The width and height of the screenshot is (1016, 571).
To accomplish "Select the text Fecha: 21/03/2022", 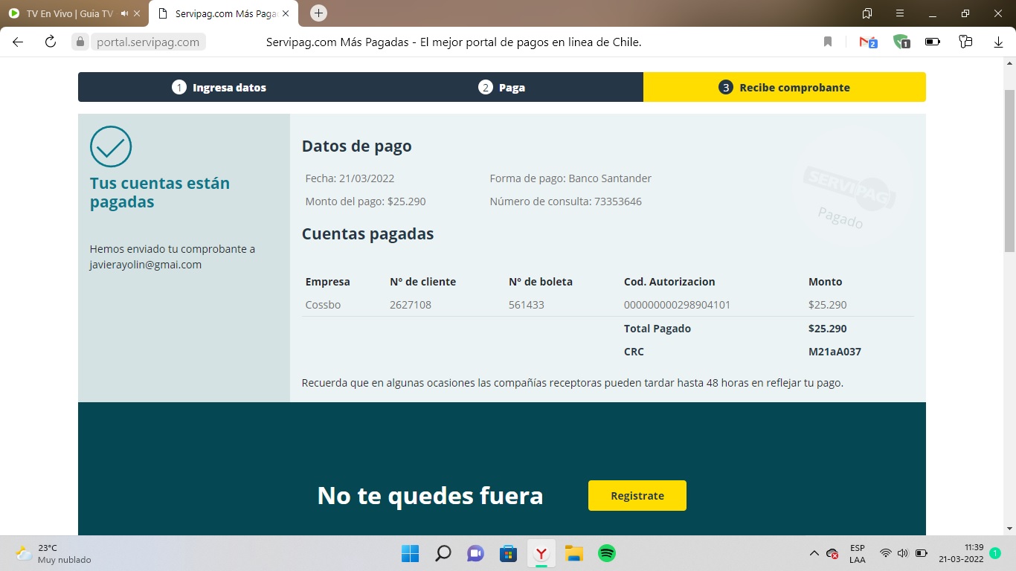I will point(350,178).
